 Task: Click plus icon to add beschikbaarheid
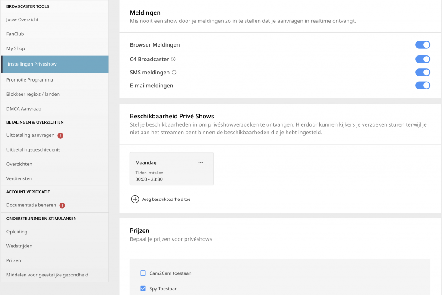coord(135,199)
